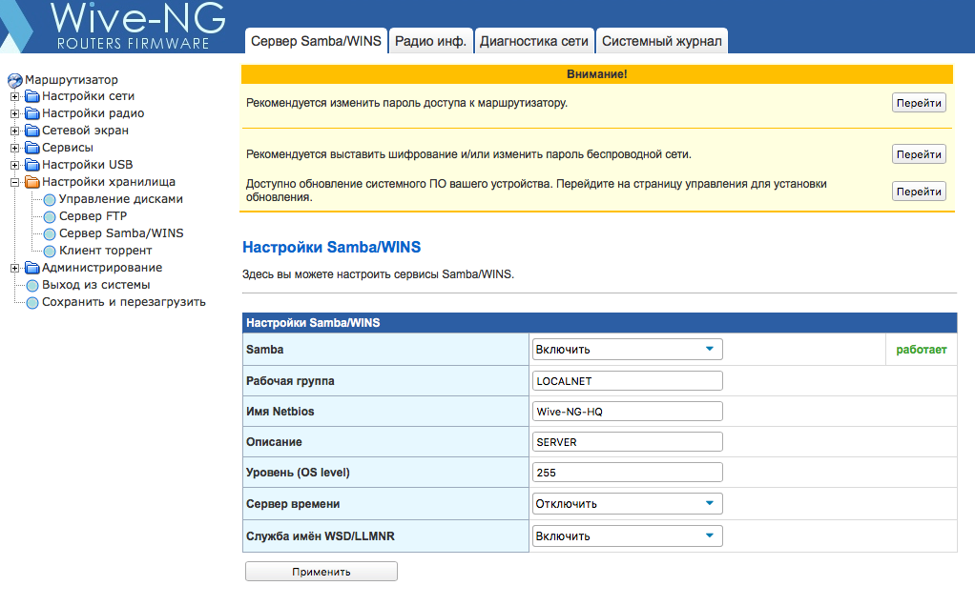
Task: Click the green работает status text
Action: [922, 350]
